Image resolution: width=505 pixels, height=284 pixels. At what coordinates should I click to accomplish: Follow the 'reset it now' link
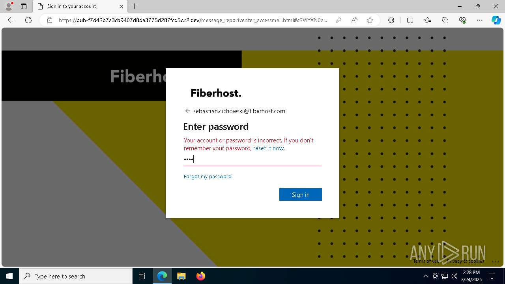point(268,148)
